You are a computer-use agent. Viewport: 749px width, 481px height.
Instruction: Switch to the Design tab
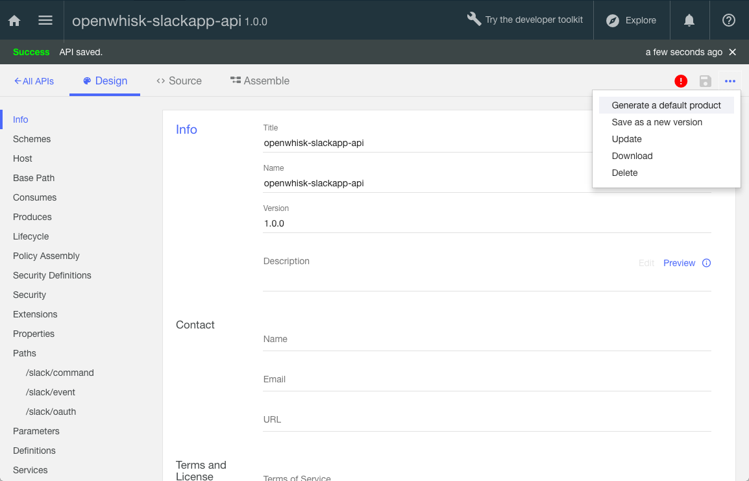point(104,80)
